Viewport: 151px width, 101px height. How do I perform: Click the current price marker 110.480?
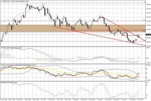coord(148,35)
